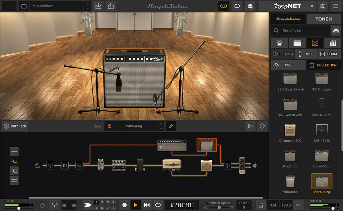Open the 4/4 time signature selector
The image size is (343, 211).
273,205
